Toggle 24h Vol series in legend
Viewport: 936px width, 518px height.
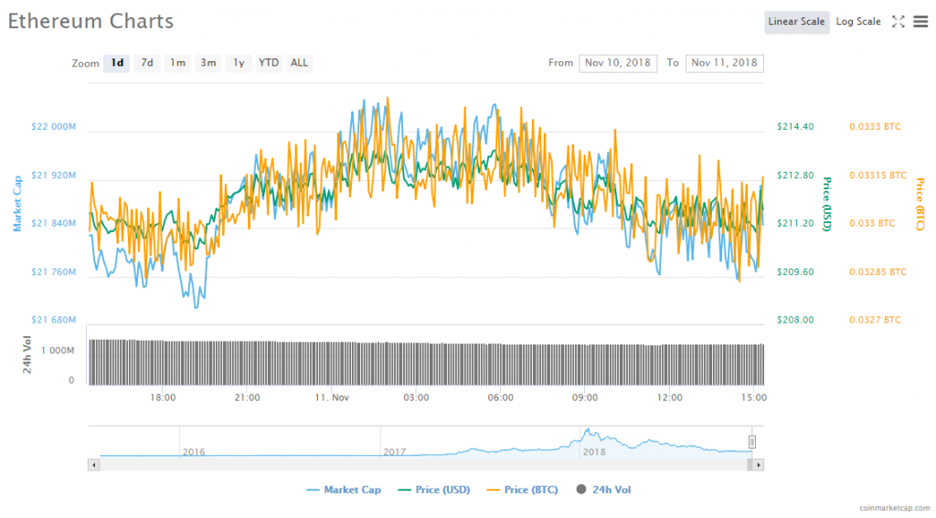(x=603, y=490)
